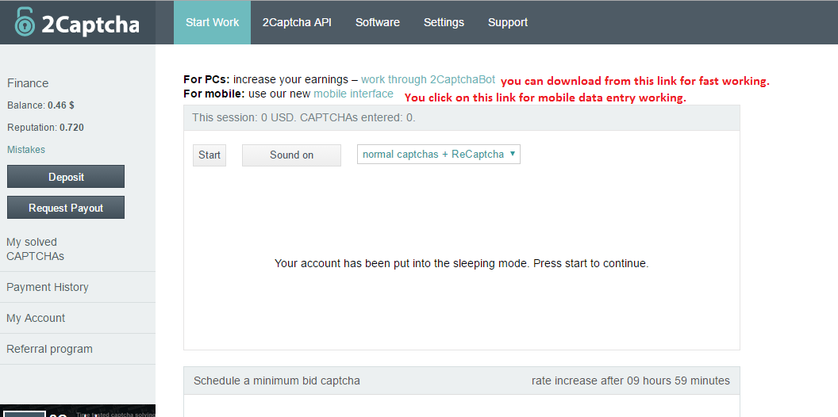838x417 pixels.
Task: Click the Start button to begin working
Action: (x=209, y=155)
